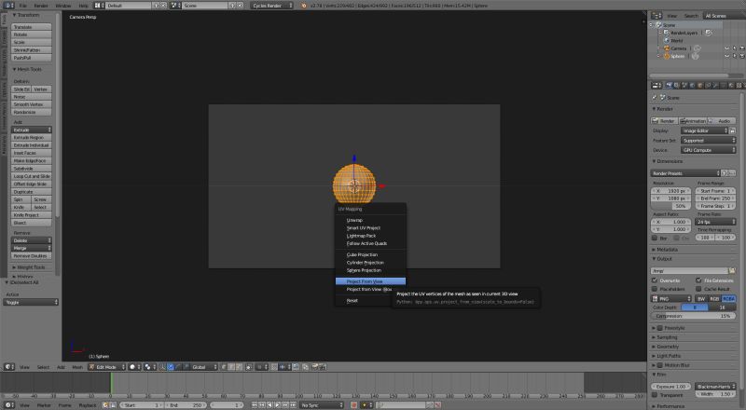Screen dimensions: 746x410
Task: Click the Blender info editor type icon
Action: (x=8, y=6)
